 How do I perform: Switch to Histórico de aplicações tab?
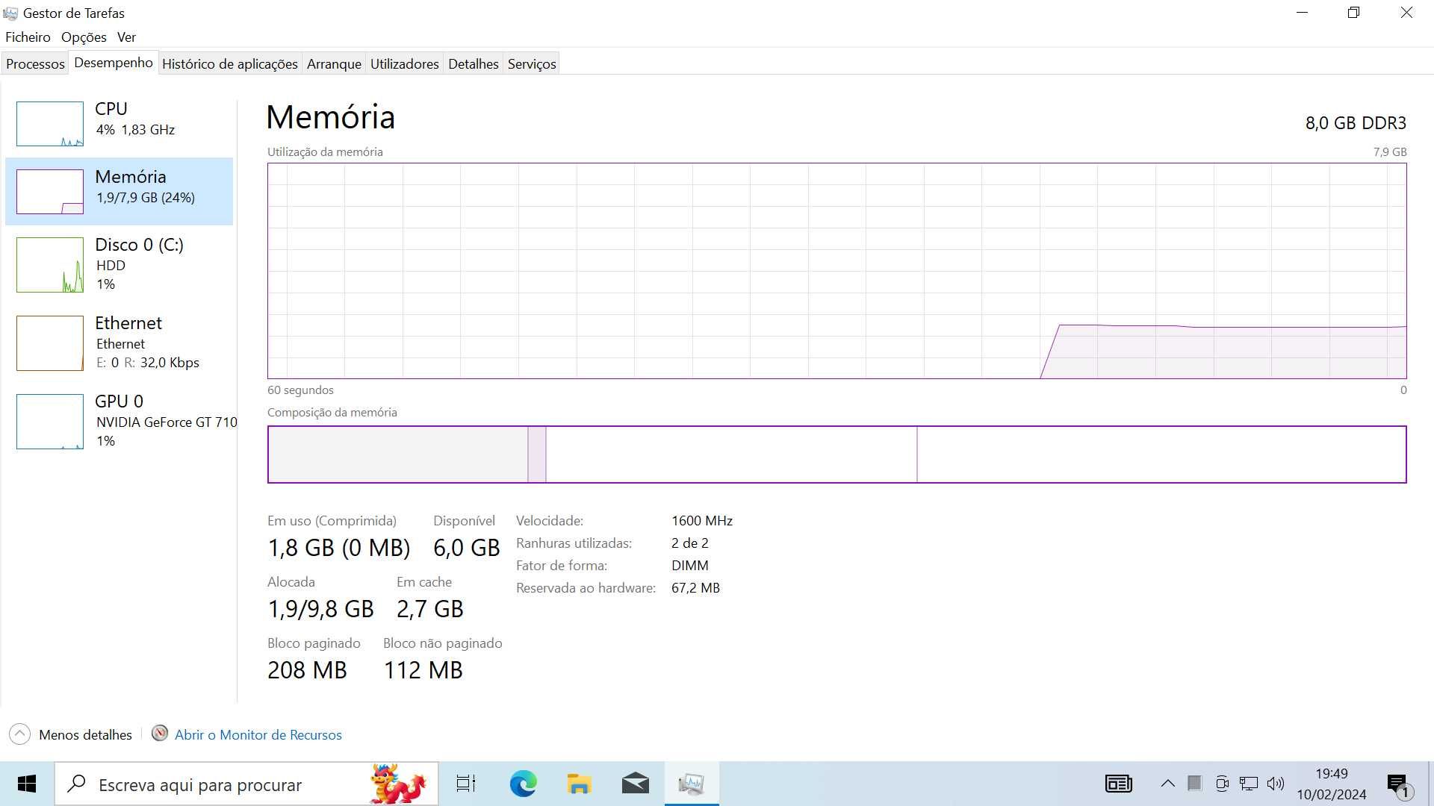pos(229,63)
